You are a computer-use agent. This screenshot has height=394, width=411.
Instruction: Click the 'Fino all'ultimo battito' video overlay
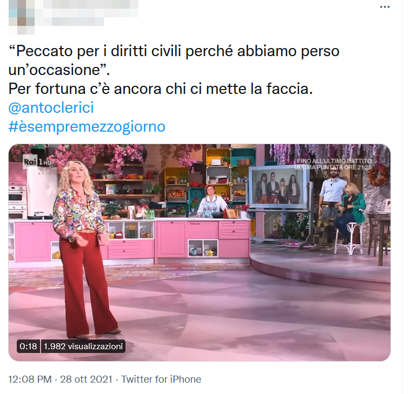click(x=333, y=164)
